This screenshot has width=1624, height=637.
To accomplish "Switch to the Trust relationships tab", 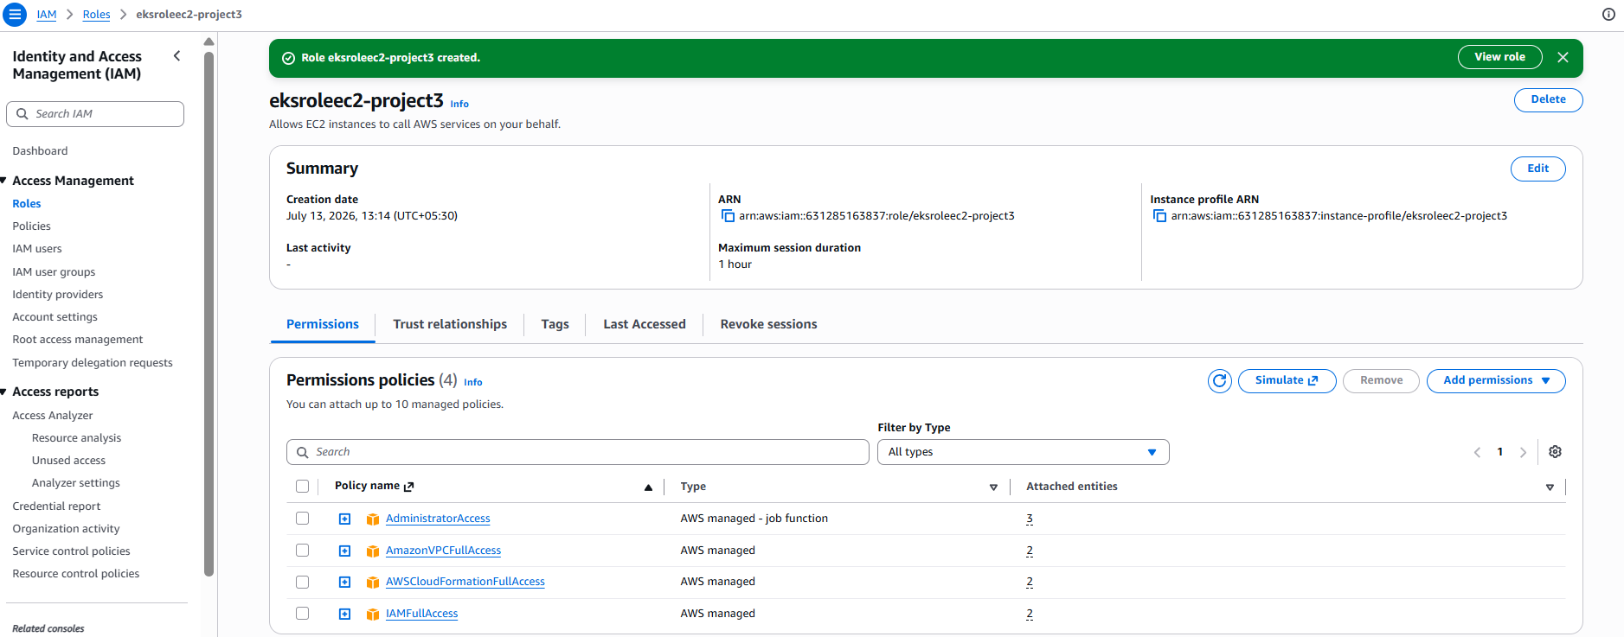I will click(x=450, y=324).
